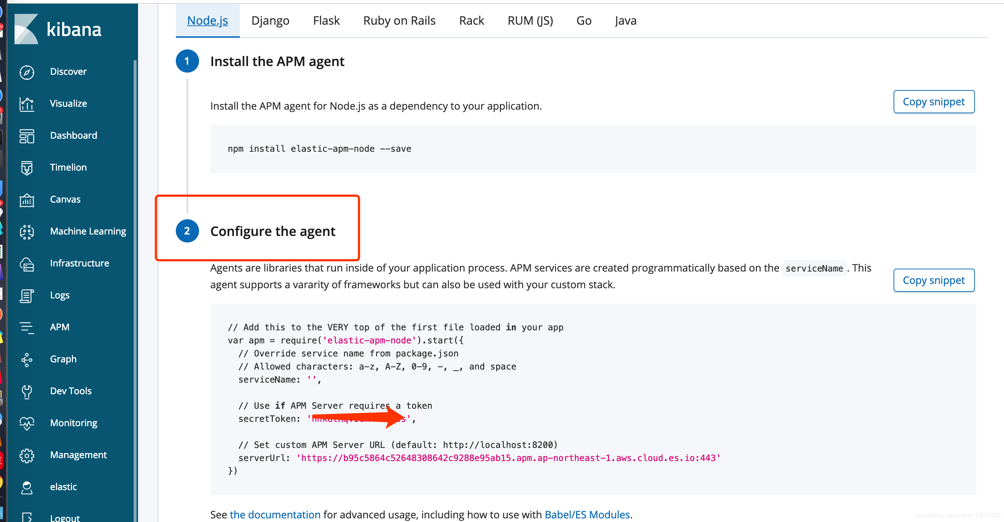Click the Logout label
Screen dimensions: 1004x522
(65, 517)
